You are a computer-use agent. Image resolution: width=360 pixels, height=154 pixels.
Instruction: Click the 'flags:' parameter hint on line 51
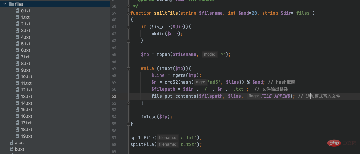pyautogui.click(x=254, y=96)
